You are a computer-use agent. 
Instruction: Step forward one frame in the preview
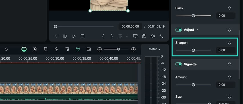(65, 36)
